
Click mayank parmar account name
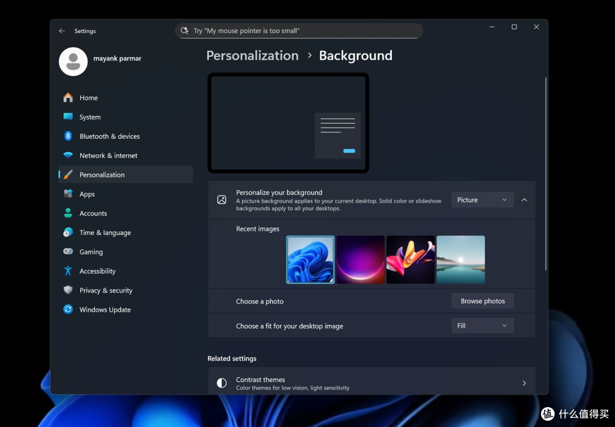click(x=117, y=59)
